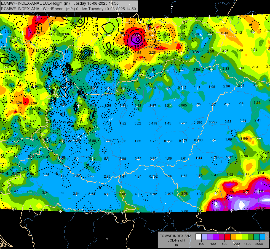Click the wind shear value '1.01'
The height and width of the screenshot is (249, 270).
[183, 159]
